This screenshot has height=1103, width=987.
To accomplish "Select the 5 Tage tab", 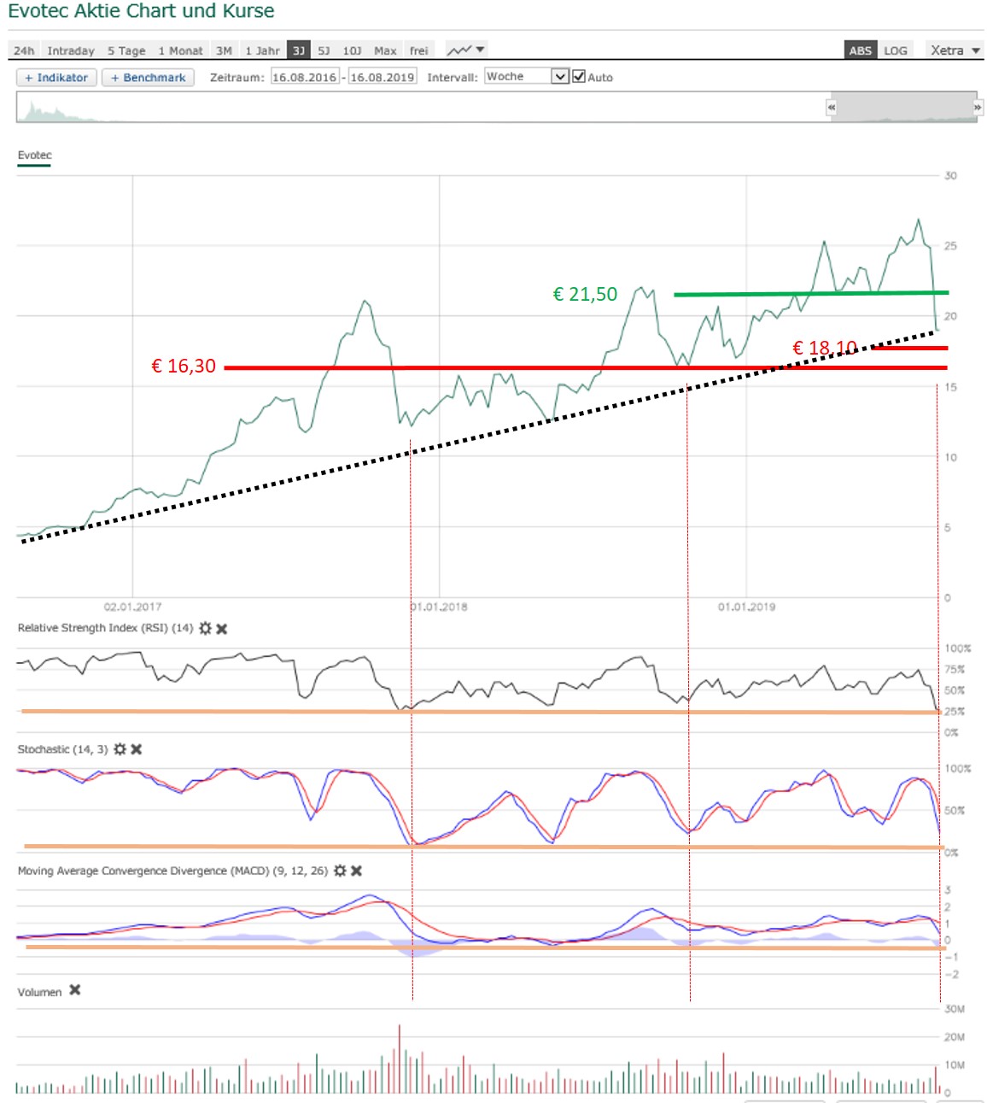I will pyautogui.click(x=126, y=50).
